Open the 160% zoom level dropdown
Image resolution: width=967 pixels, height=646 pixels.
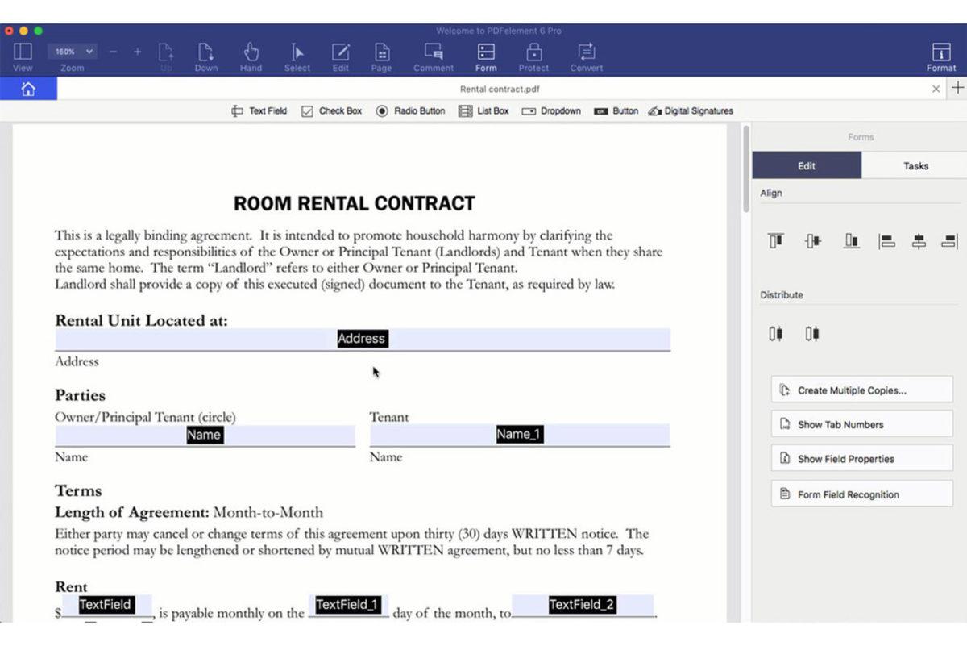coord(73,52)
